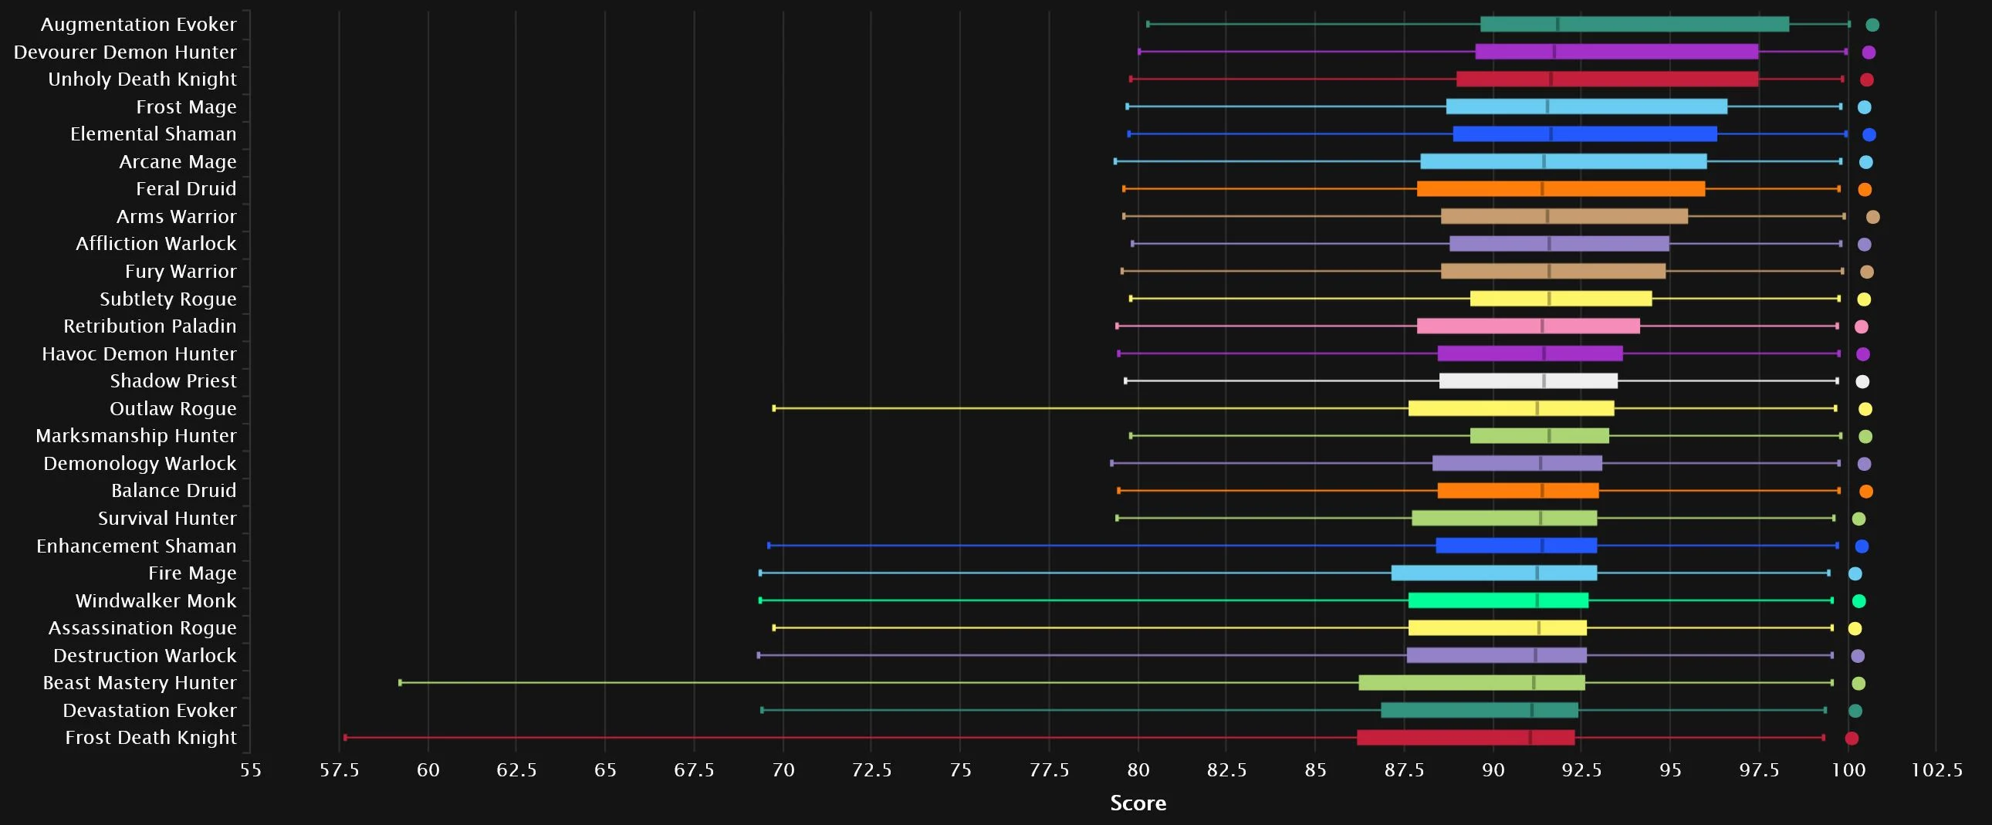Click Frost Death Knight's lower whisker endpoint
Viewport: 1992px width, 825px height.
pyautogui.click(x=345, y=738)
